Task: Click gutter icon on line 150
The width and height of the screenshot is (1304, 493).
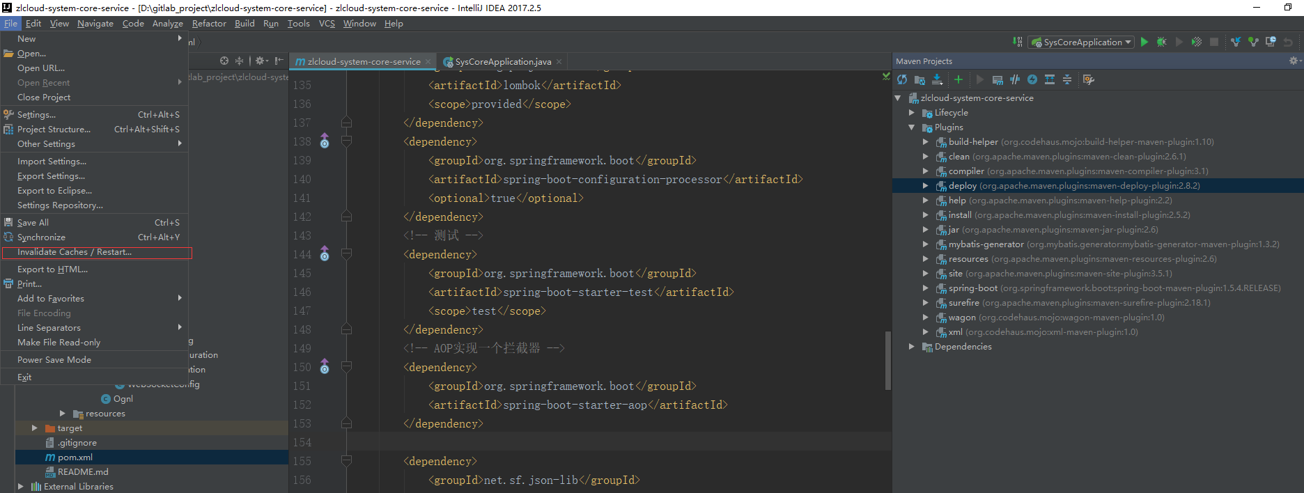Action: coord(325,367)
